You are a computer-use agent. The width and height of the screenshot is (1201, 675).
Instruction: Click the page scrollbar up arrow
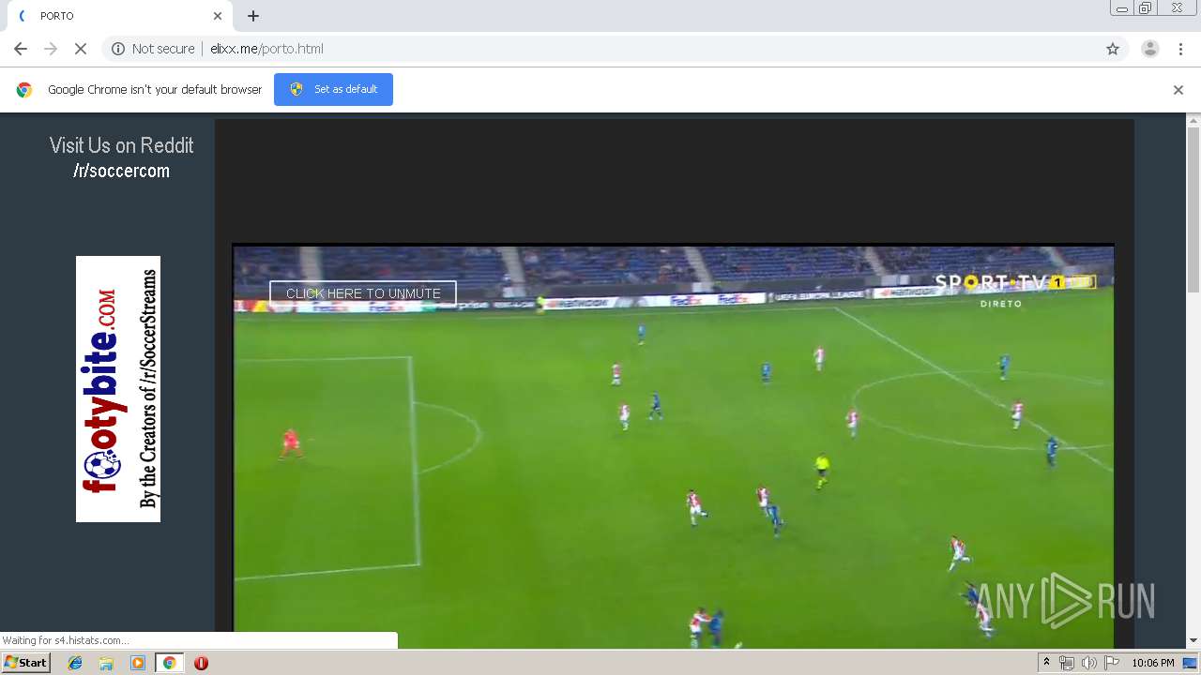pyautogui.click(x=1193, y=120)
